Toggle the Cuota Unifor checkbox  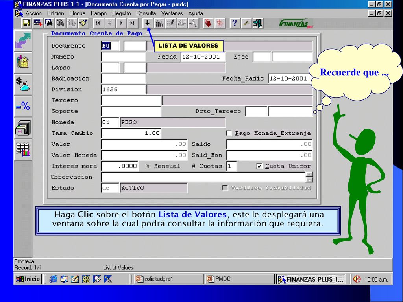click(x=259, y=166)
